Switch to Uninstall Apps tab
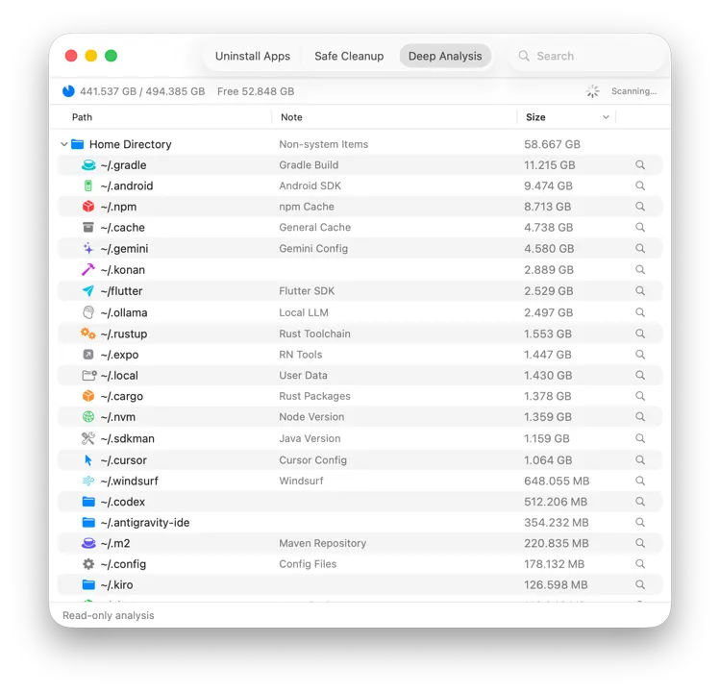This screenshot has width=720, height=692. [x=253, y=56]
